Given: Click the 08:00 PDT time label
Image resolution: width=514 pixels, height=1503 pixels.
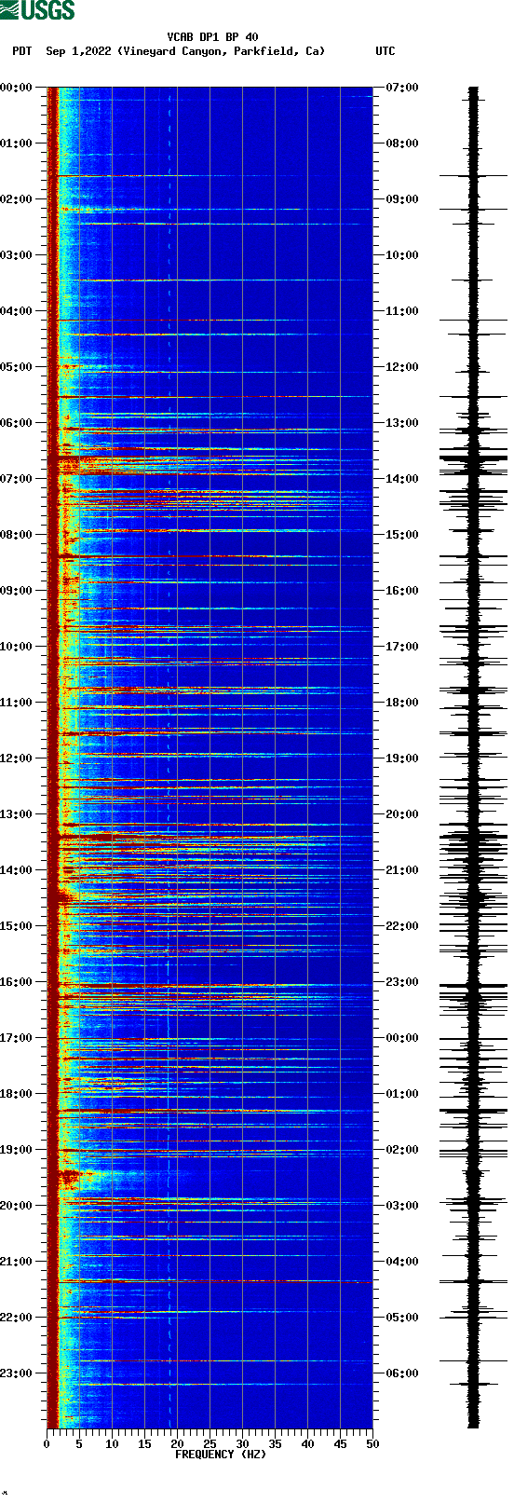Looking at the screenshot, I should tap(17, 535).
